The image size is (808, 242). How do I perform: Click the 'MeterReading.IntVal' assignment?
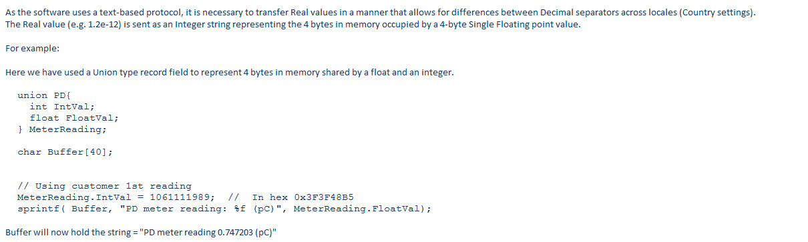[x=75, y=197]
